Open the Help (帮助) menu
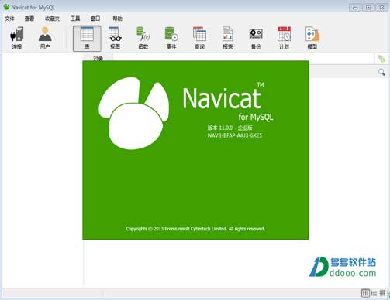This screenshot has height=300, width=390. [117, 19]
